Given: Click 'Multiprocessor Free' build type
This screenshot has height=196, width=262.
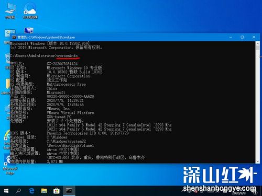Looking at the screenshot, I should coord(66,84).
